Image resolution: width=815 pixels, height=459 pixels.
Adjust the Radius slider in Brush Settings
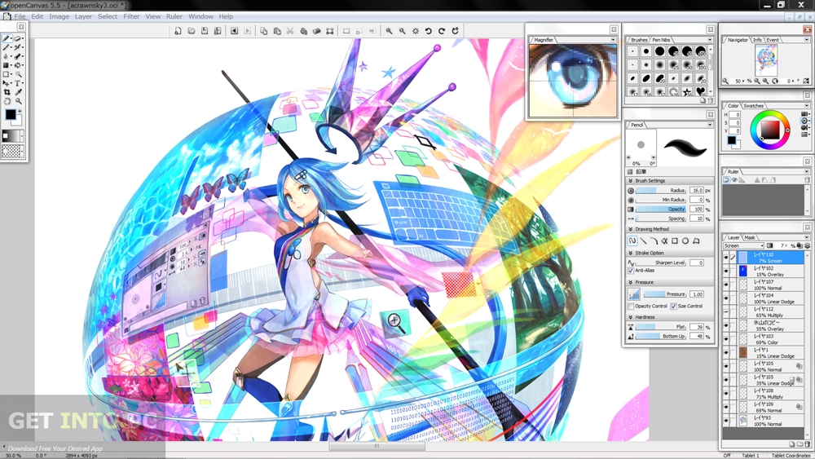pyautogui.click(x=661, y=190)
